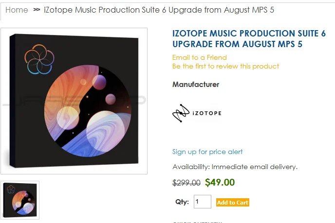
Task: Open the Email to a Friend link
Action: [x=200, y=57]
